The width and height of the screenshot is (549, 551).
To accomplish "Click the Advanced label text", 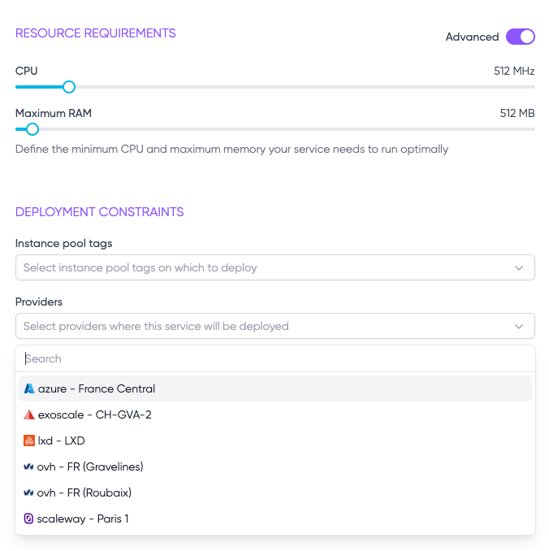I will pyautogui.click(x=472, y=37).
